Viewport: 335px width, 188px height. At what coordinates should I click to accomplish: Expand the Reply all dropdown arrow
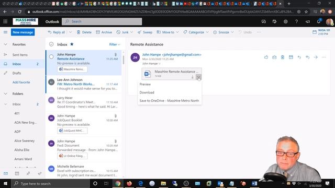pyautogui.click(x=70, y=32)
